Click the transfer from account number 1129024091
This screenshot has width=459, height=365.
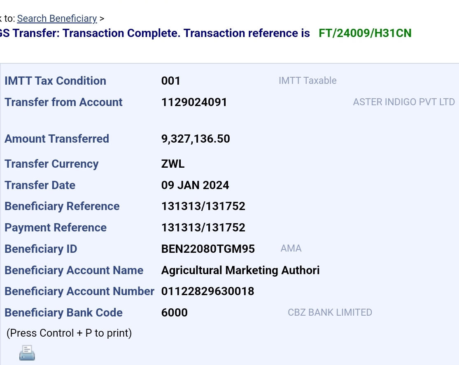coord(194,102)
